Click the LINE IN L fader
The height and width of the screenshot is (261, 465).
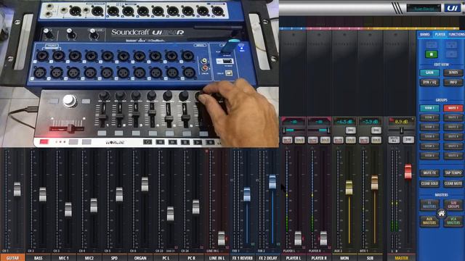point(221,239)
